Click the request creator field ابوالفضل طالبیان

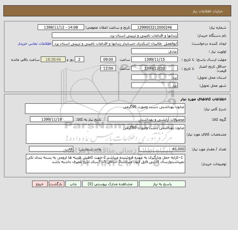click(115, 44)
